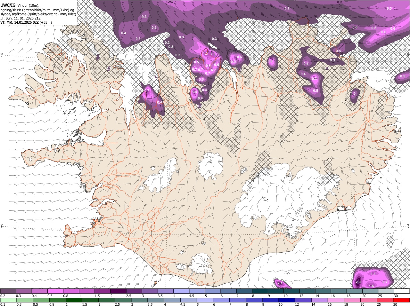410x307 pixels.
Task: Click the 2.1 precipitation value off the south coast
Action: point(279,283)
